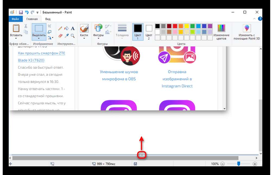Image resolution: width=271 pixels, height=175 pixels.
Task: Click the Instagram Direct thumbnail image
Action: tap(177, 55)
